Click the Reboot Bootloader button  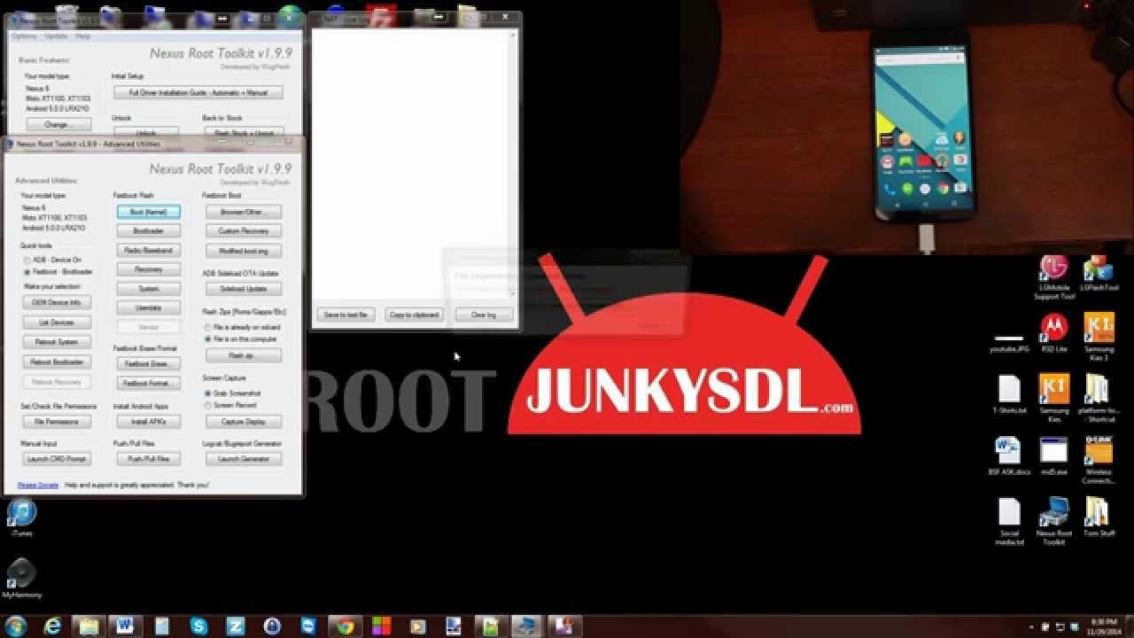(x=57, y=362)
